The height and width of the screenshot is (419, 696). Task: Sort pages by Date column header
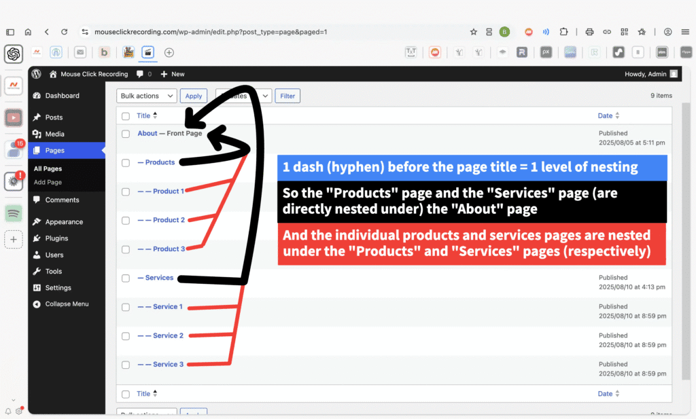click(605, 116)
